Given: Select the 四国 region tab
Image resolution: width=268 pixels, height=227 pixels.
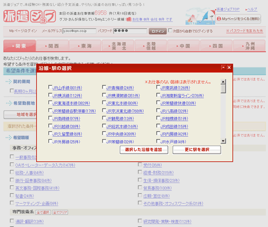Looking at the screenshot, I should pyautogui.click(x=216, y=45).
